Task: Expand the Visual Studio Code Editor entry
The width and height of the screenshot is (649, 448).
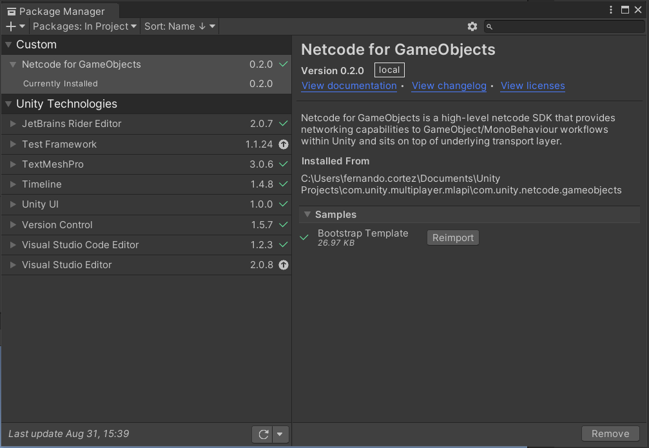Action: click(x=13, y=245)
